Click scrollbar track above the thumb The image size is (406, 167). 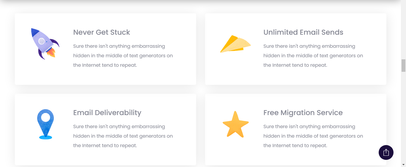[403, 30]
